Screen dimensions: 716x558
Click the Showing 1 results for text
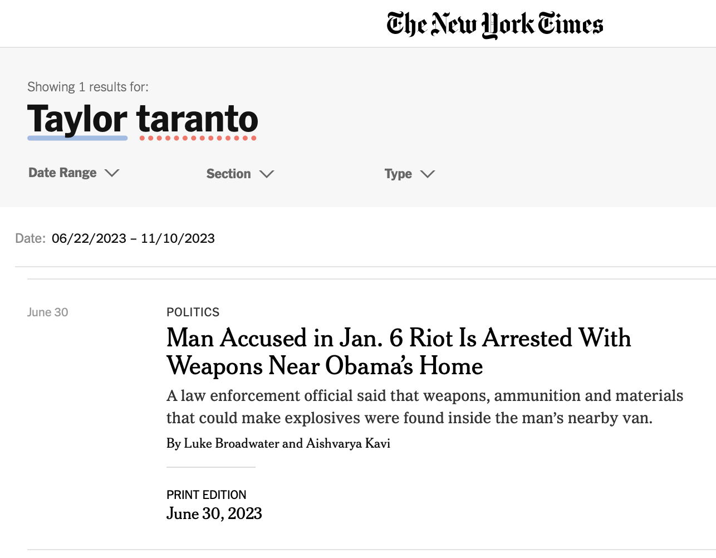click(88, 87)
